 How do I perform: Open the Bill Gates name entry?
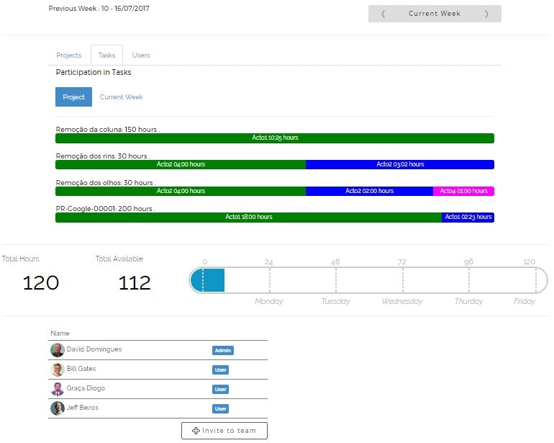pyautogui.click(x=81, y=369)
